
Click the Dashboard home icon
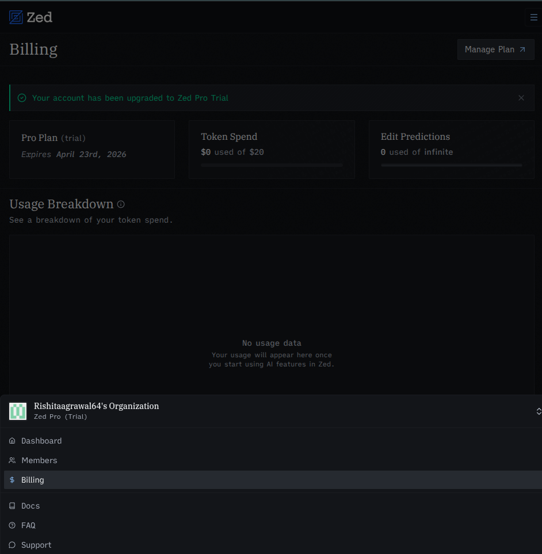pos(12,441)
